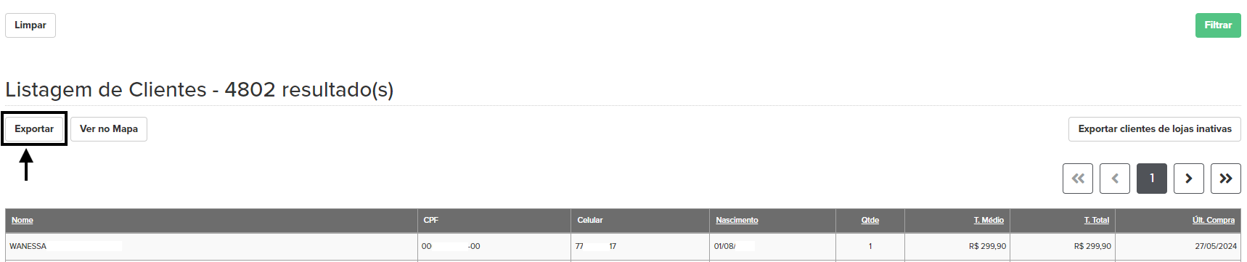
Task: Open Ver no Mapa view
Action: tap(109, 128)
